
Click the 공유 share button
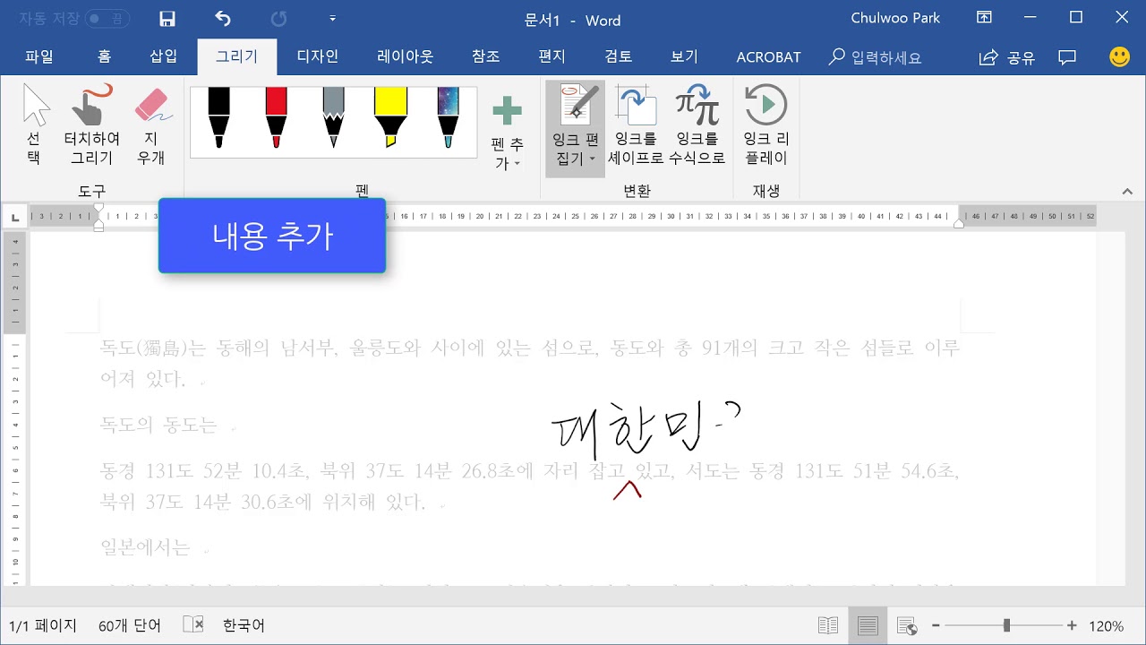[x=1006, y=57]
